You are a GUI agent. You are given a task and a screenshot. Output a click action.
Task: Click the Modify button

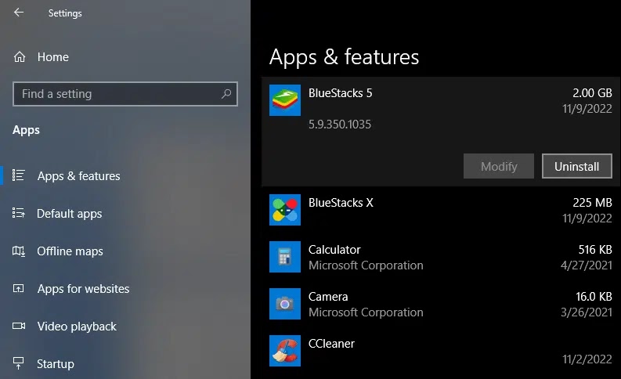pyautogui.click(x=499, y=166)
